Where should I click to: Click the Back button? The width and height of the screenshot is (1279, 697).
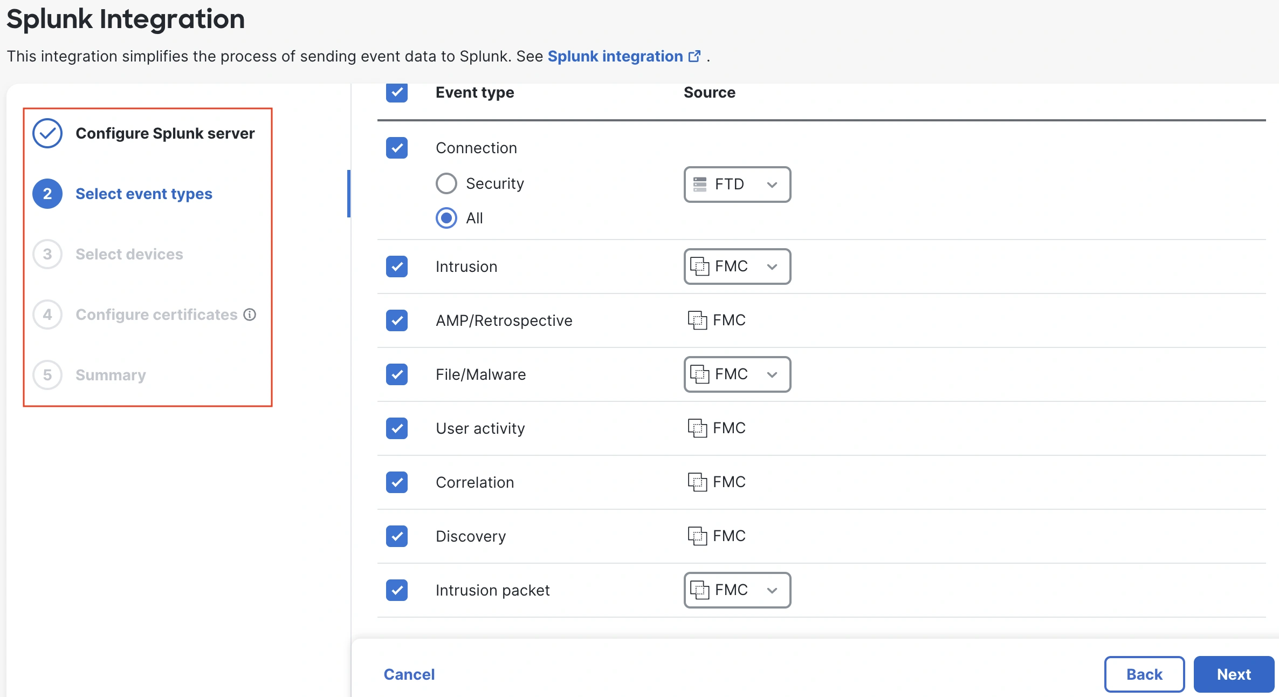pyautogui.click(x=1144, y=674)
